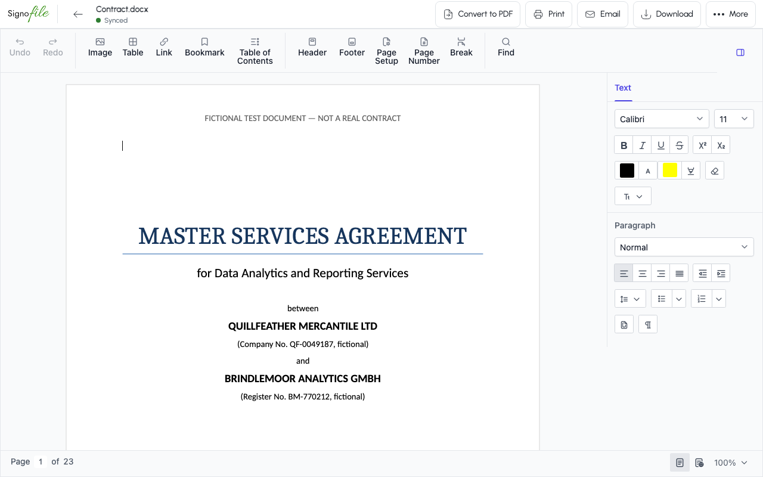
Task: Toggle Strikethrough formatting
Action: 679,145
